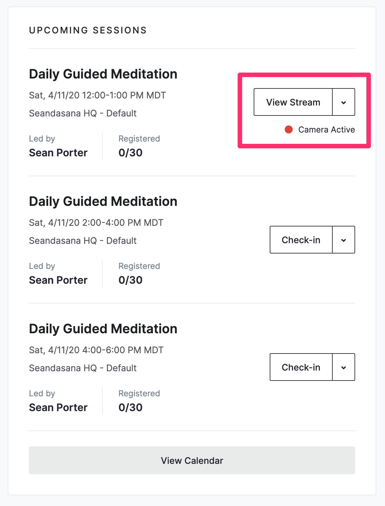Image resolution: width=385 pixels, height=506 pixels.
Task: Click Sean Porter in the 4:00 PM session
Action: point(58,407)
